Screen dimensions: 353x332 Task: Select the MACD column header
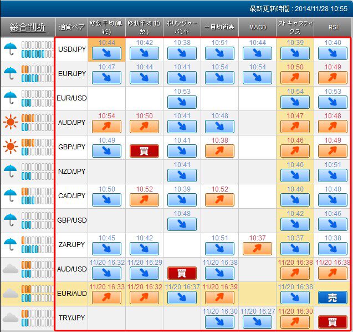click(x=257, y=27)
